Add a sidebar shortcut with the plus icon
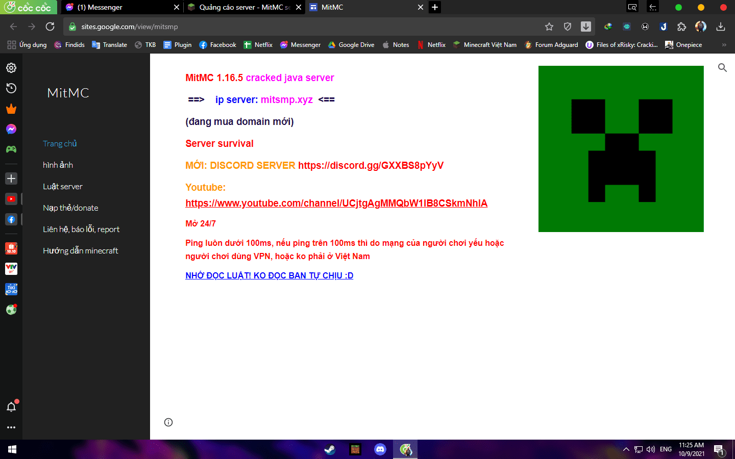The image size is (735, 459). [x=11, y=178]
